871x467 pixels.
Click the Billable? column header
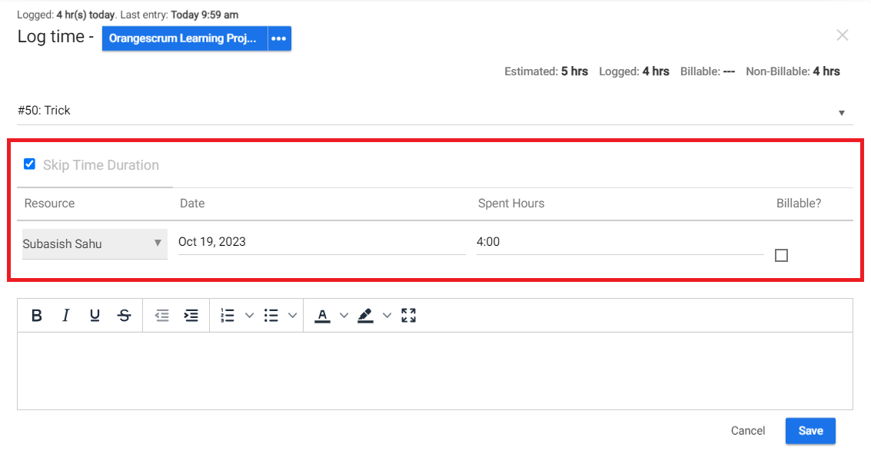tap(799, 204)
